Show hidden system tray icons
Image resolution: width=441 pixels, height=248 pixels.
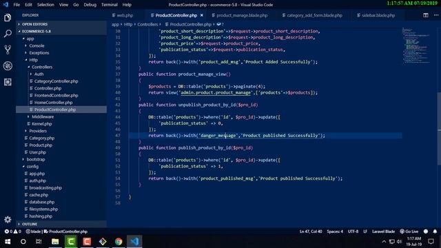tap(384, 242)
